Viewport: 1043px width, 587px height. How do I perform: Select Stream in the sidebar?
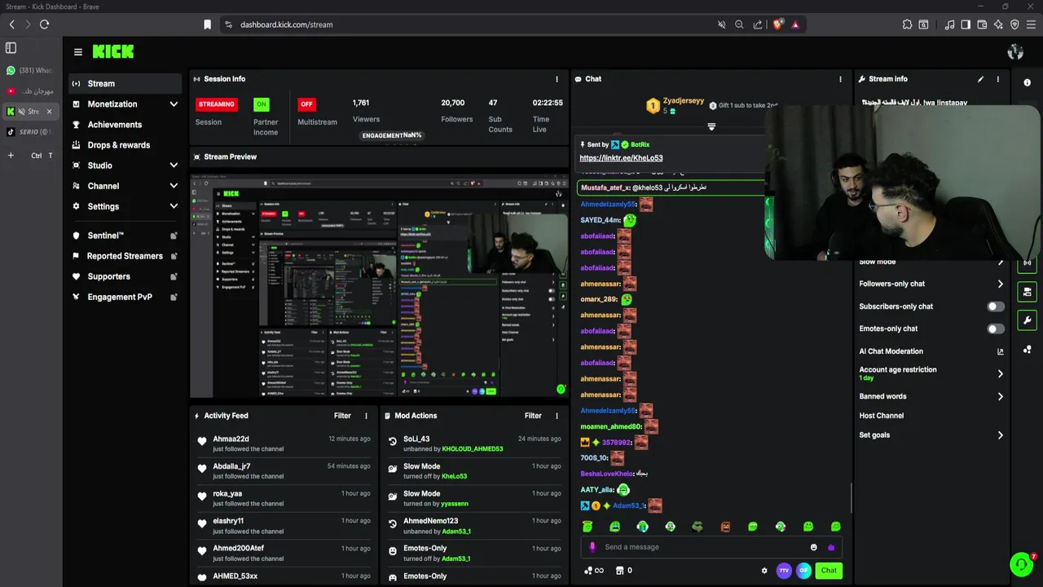125,83
